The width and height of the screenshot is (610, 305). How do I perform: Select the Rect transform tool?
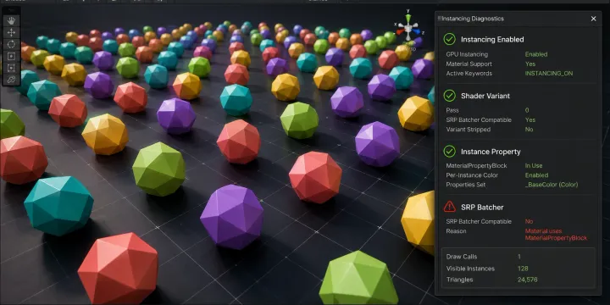[x=11, y=68]
